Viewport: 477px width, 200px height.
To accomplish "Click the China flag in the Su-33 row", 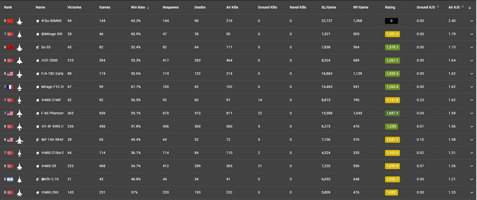I will pyautogui.click(x=10, y=48).
